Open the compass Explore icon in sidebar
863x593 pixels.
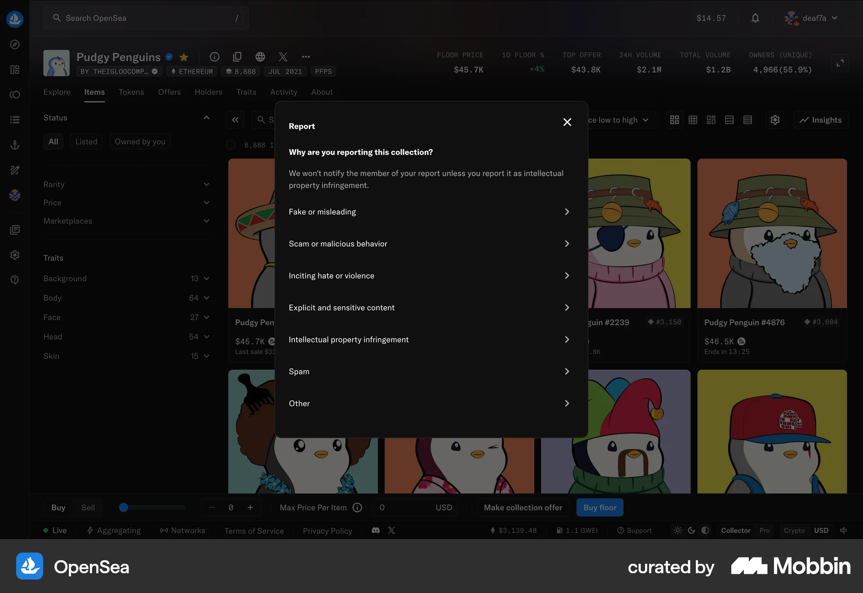tap(15, 44)
